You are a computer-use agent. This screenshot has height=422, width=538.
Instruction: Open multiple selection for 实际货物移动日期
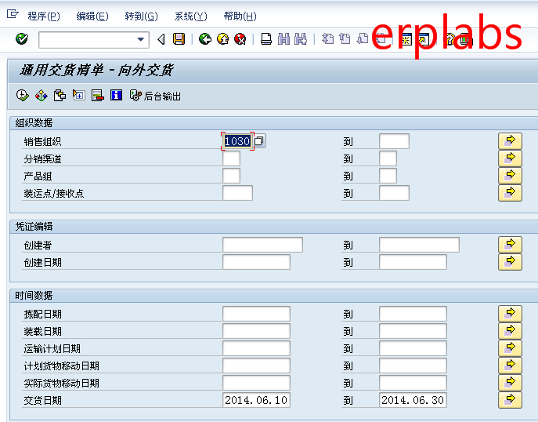[510, 383]
